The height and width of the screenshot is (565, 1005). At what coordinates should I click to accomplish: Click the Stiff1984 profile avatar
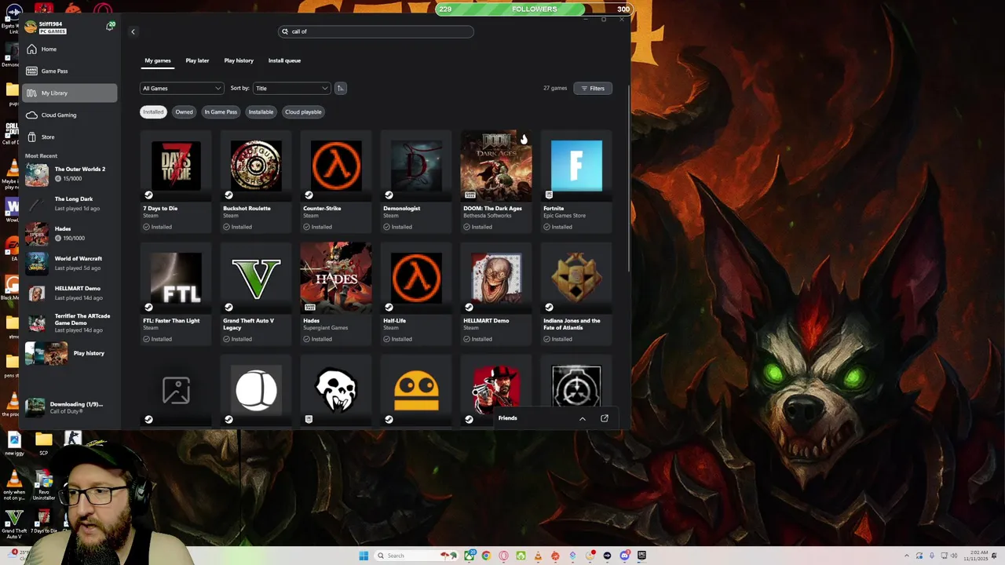coord(30,27)
